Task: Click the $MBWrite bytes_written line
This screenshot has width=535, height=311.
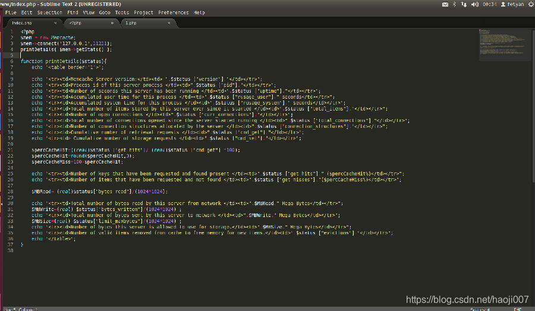Action: [x=106, y=209]
